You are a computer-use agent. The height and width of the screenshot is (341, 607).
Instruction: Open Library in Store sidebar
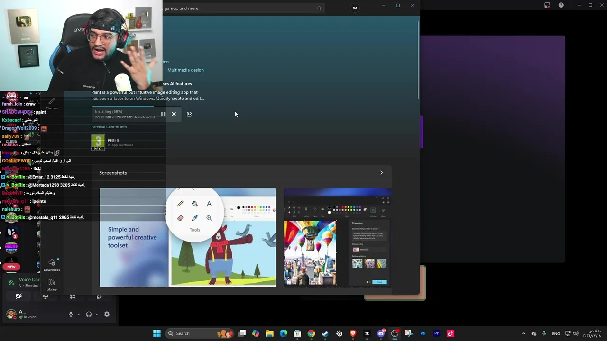pos(52,285)
